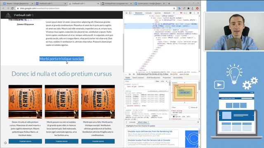Image resolution: width=264 pixels, height=148 pixels.
Task: Select div.CjVfdc in the DOM breadcrumb
Action: (x=174, y=74)
